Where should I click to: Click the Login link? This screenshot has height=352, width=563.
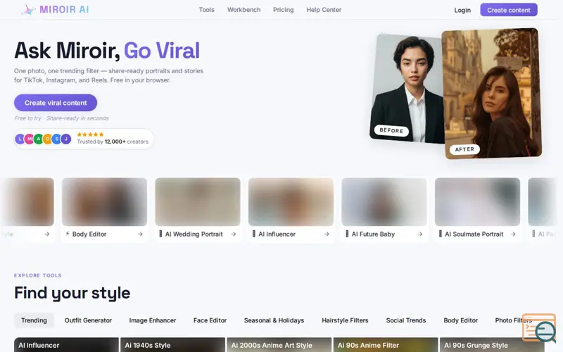click(462, 10)
